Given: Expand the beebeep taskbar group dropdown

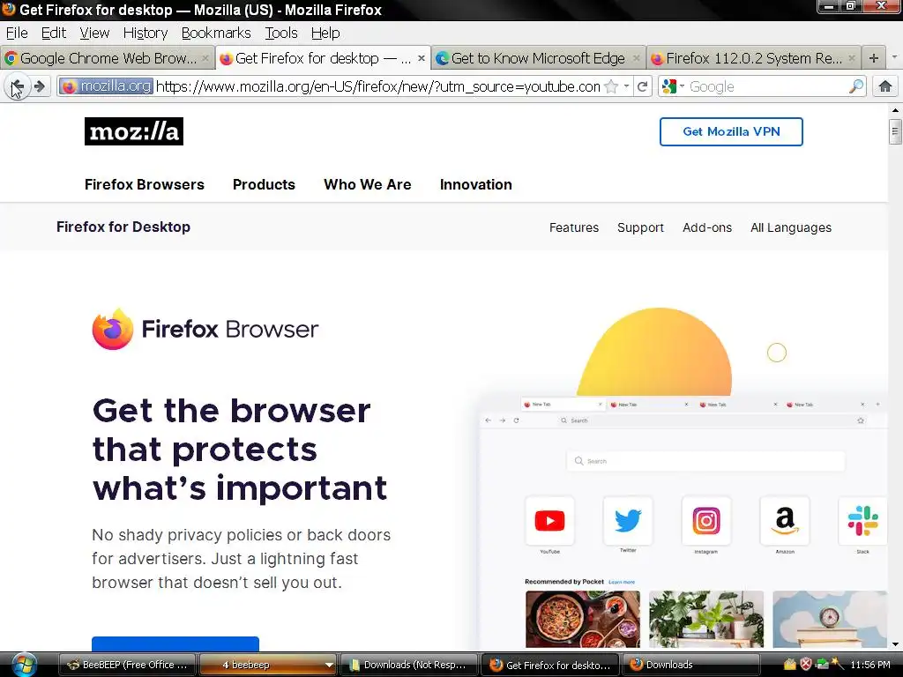Looking at the screenshot, I should click(x=329, y=665).
